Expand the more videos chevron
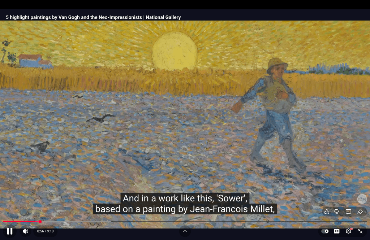 tap(185, 231)
